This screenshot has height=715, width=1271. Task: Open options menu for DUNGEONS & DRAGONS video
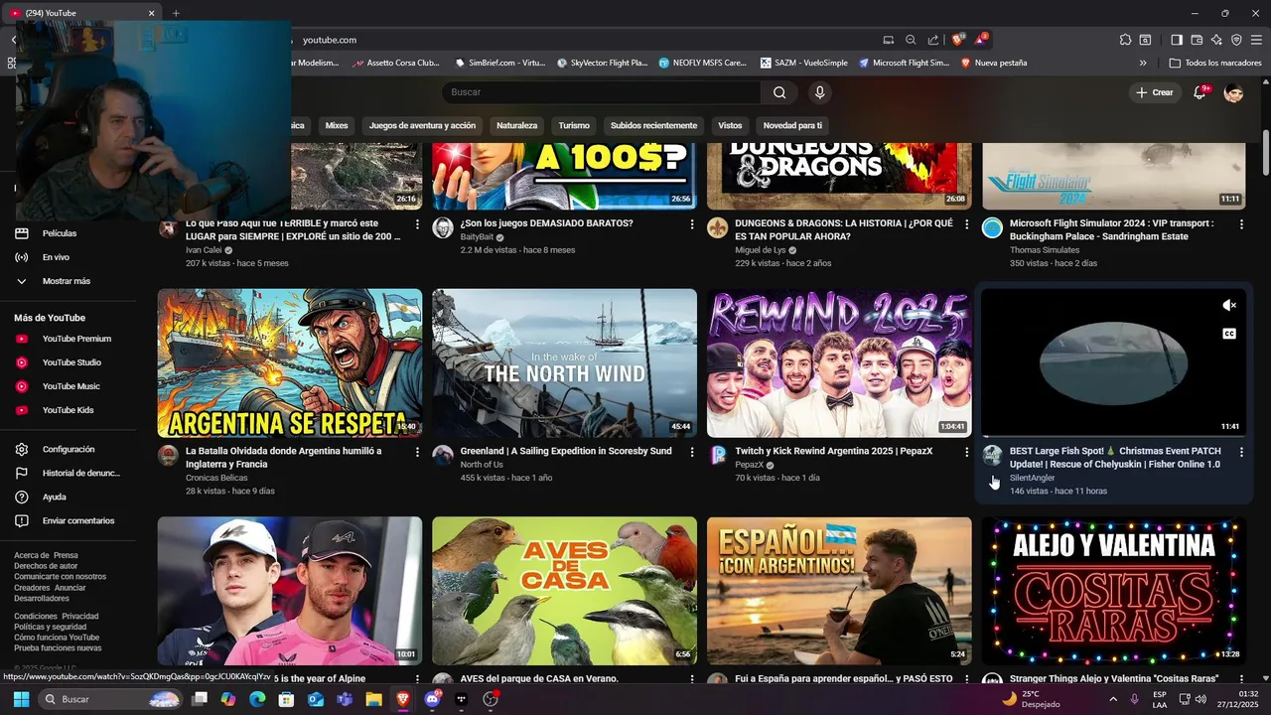(x=966, y=224)
